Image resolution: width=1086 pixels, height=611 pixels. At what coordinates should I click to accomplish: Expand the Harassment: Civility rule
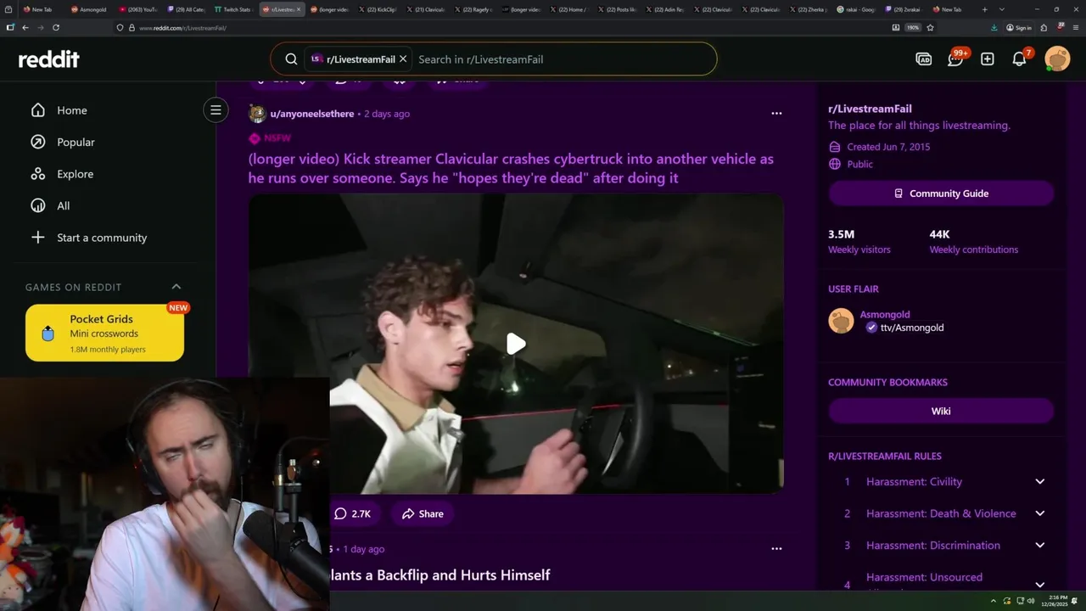(x=1040, y=482)
